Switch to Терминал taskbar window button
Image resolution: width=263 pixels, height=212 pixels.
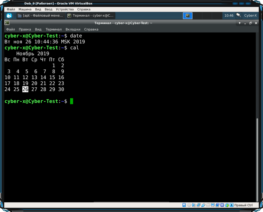pos(91,16)
